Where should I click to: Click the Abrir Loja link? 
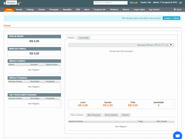(x=134, y=3)
